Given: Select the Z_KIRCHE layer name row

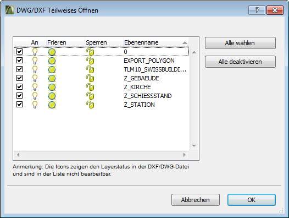Looking at the screenshot, I should [102, 87].
